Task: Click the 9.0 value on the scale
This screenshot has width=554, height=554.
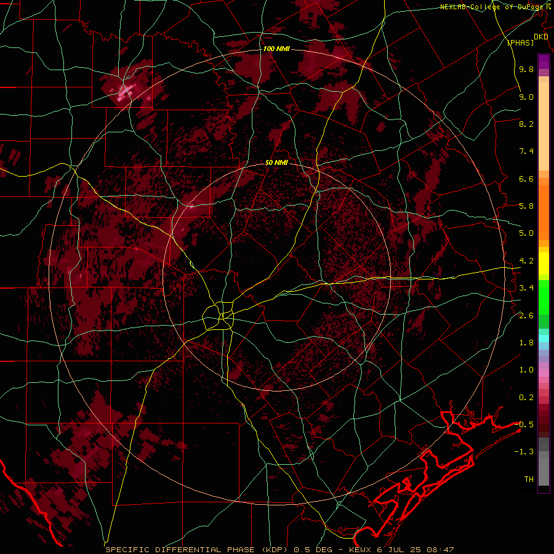Action: coord(526,97)
